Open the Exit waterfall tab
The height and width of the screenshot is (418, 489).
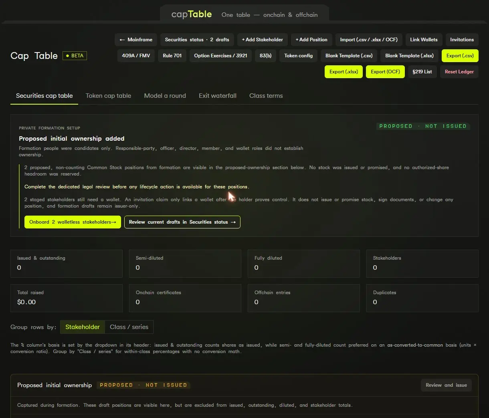(x=218, y=96)
